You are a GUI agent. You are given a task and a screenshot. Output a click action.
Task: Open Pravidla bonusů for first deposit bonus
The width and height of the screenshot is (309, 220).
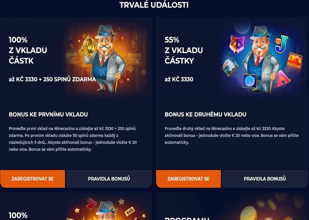pos(109,179)
